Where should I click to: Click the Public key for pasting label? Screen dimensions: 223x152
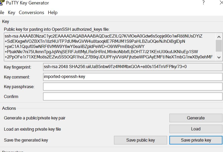57,29
